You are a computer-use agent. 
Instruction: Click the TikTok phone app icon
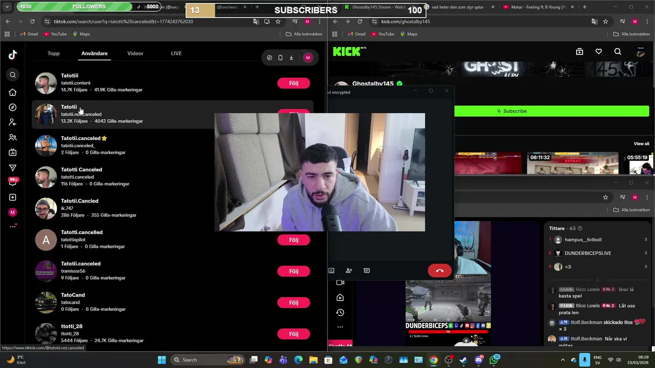(280, 58)
